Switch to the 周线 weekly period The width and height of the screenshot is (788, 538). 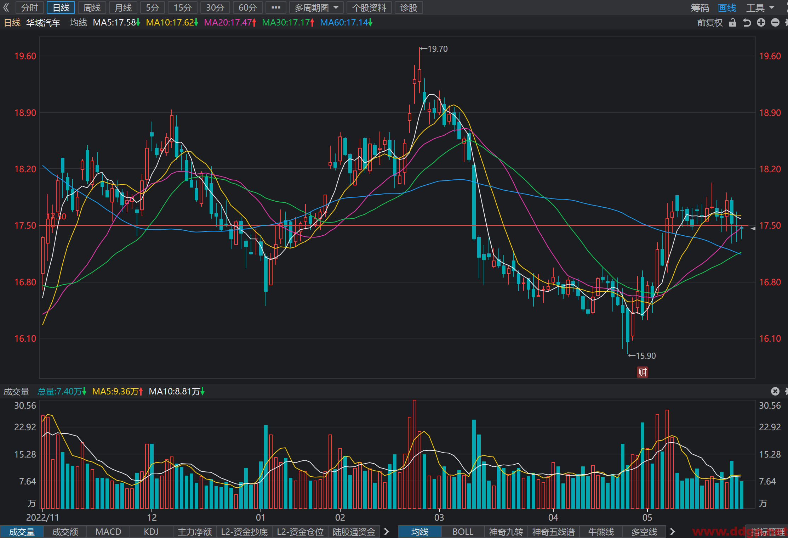click(x=92, y=7)
